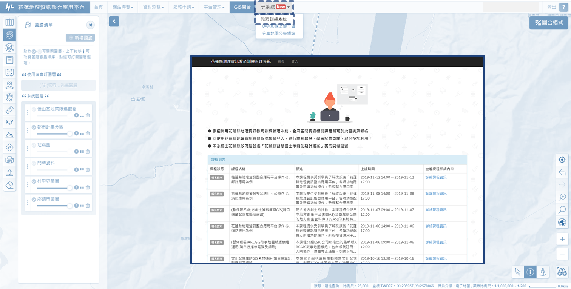Viewport: 571px width, 289px height.
Task: Delete the 地籍圖 layer with trash icon
Action: 88,151
